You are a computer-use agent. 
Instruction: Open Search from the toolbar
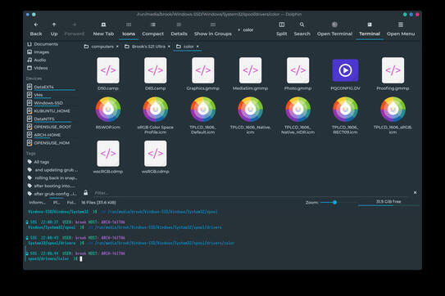302,29
